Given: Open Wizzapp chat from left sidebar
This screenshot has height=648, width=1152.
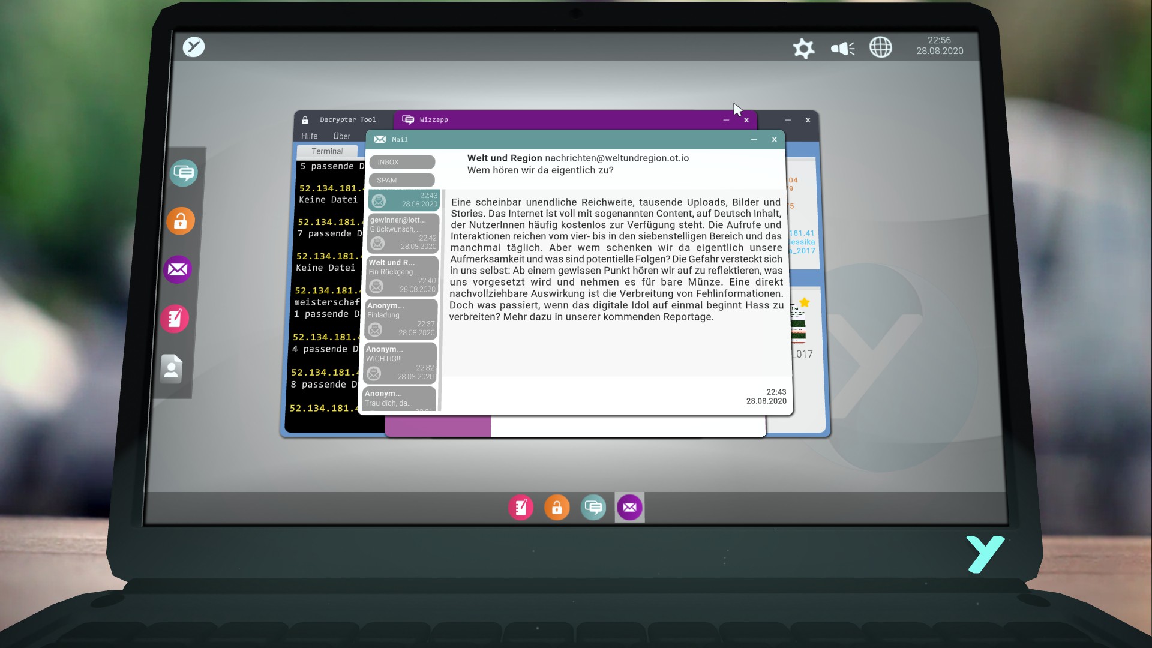Looking at the screenshot, I should click(x=183, y=173).
